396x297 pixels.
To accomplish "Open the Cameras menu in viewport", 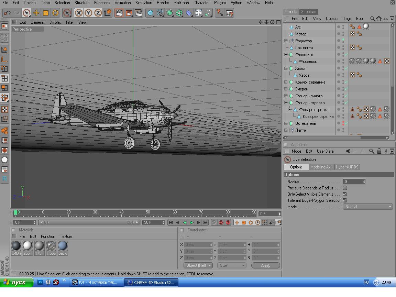I will [37, 22].
